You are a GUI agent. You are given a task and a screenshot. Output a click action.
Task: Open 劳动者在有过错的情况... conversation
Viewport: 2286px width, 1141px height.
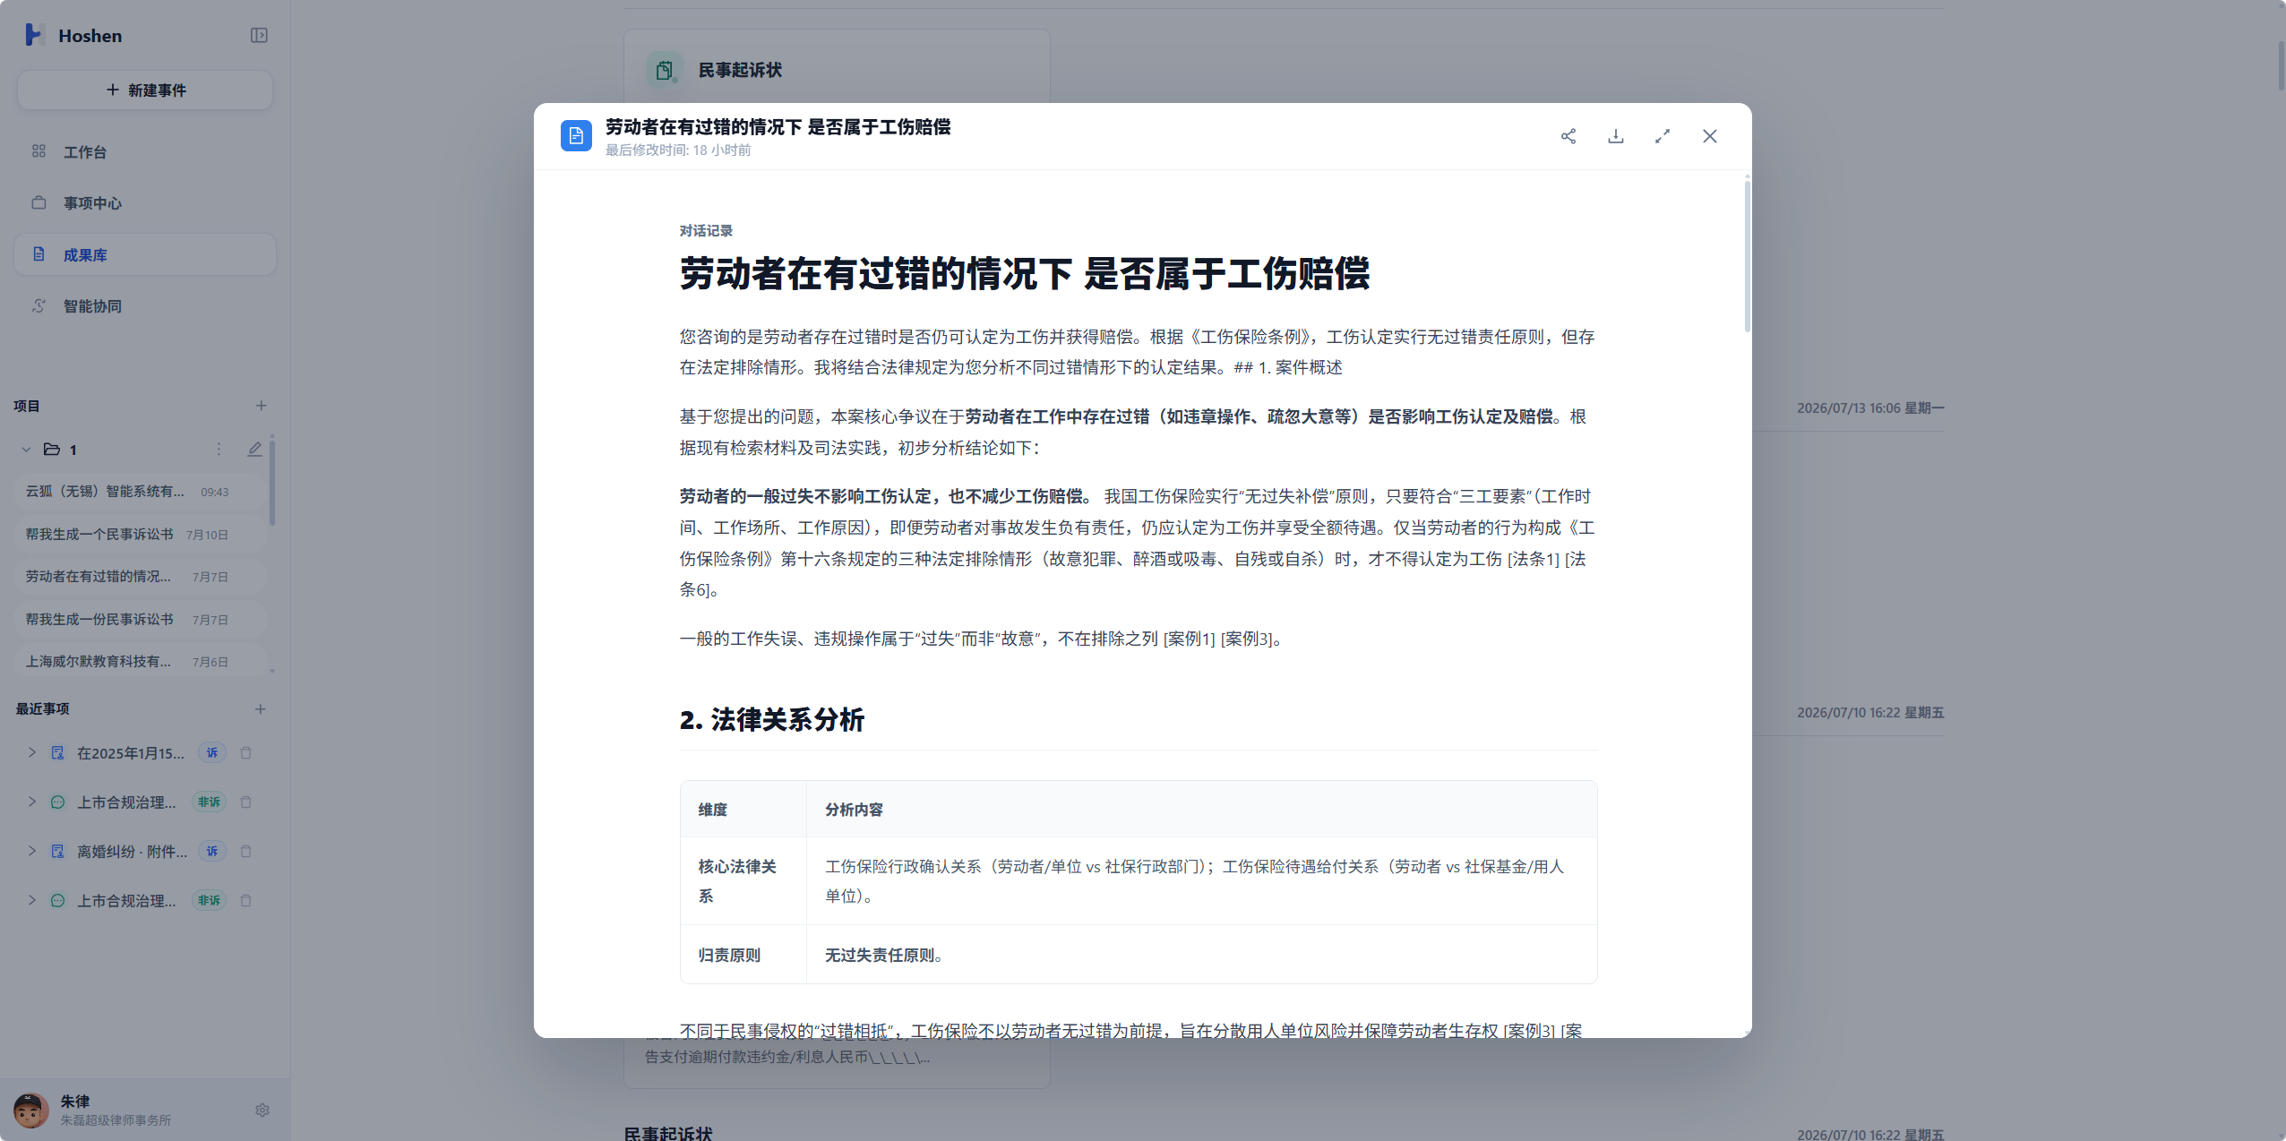pos(141,577)
